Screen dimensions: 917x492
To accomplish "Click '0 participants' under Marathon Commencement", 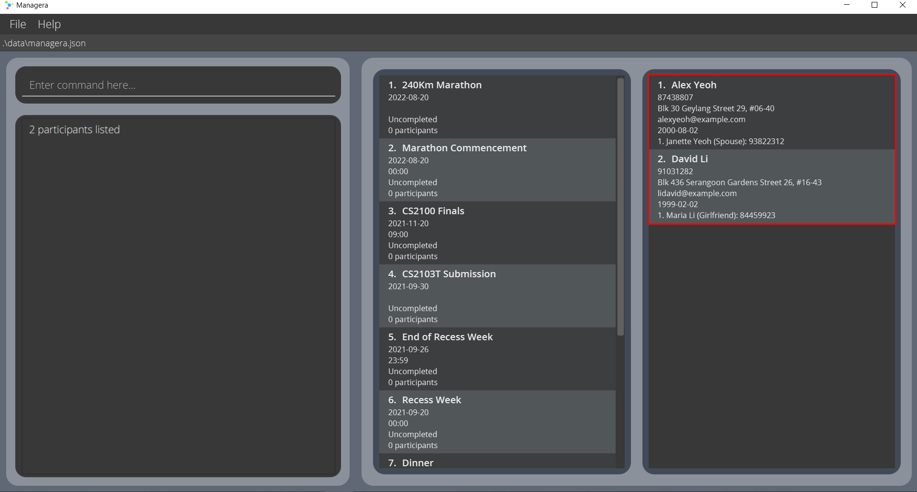I will tap(413, 193).
